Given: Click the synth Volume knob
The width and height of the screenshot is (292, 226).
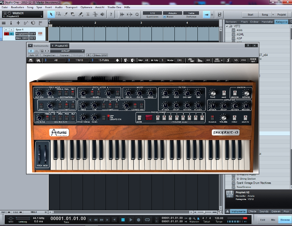Looking at the screenshot, I should click(223, 117).
